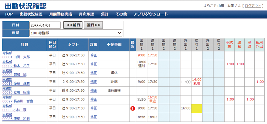267x124 pixels.
Task: Open the TOP menu item
Action: (x=9, y=14)
